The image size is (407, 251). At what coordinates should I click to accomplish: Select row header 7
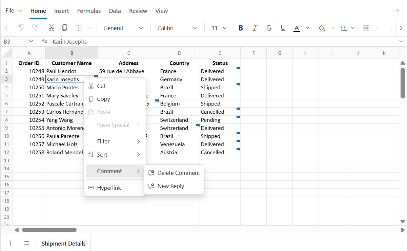(6, 112)
